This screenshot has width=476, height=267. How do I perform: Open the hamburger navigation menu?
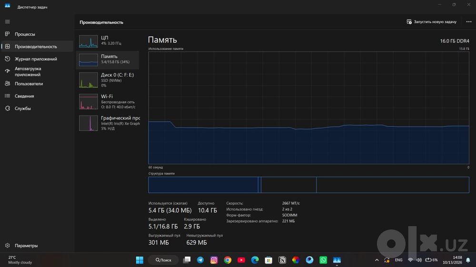click(7, 21)
